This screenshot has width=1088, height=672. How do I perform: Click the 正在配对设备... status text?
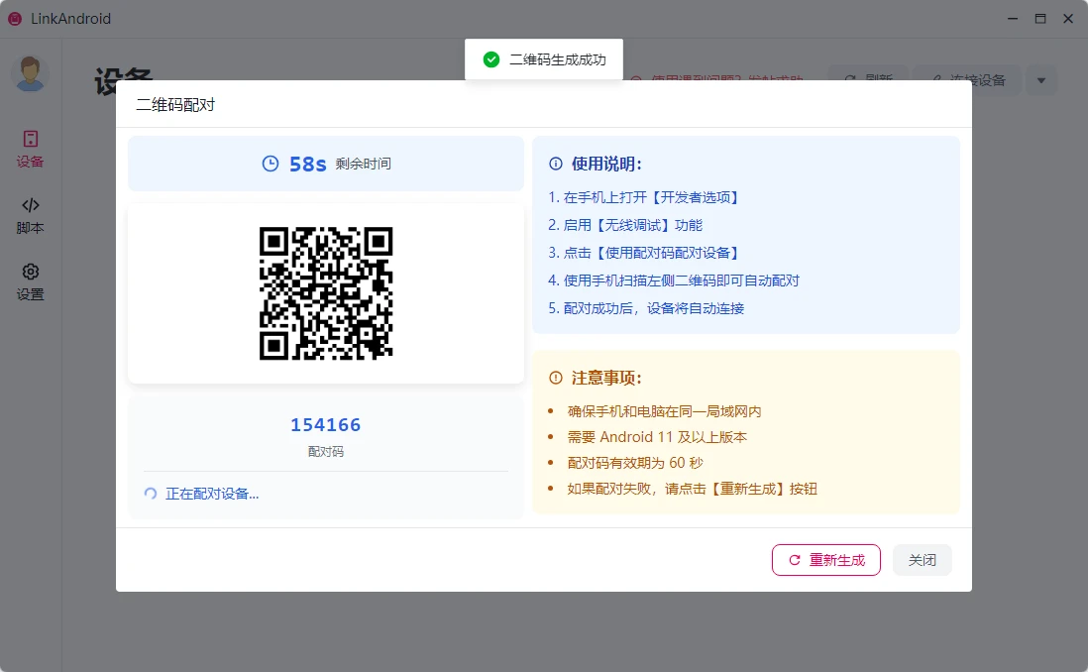pos(212,494)
